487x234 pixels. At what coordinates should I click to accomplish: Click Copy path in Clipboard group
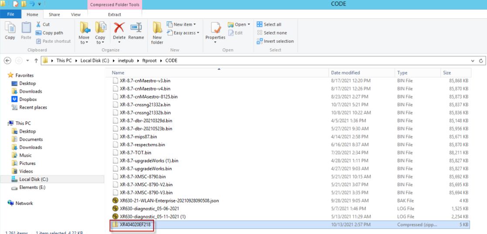(49, 33)
